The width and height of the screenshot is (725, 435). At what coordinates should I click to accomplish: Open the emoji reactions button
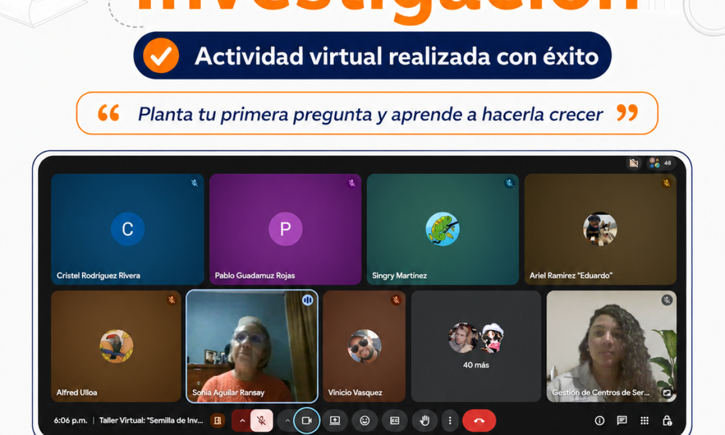(365, 421)
